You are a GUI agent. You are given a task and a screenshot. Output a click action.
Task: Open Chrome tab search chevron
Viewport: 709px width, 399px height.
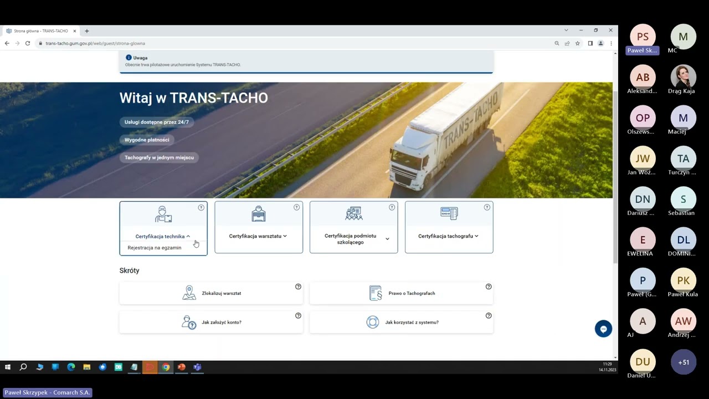pyautogui.click(x=566, y=30)
